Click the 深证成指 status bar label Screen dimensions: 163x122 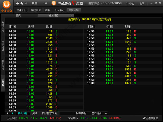(x=73, y=118)
